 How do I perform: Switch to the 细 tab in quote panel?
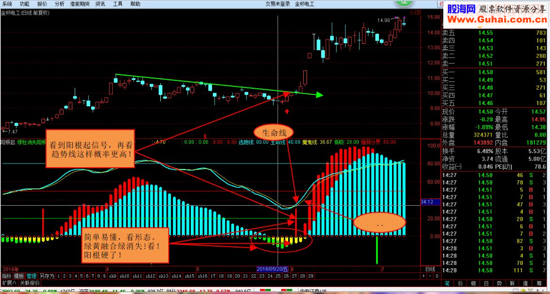click(x=473, y=283)
